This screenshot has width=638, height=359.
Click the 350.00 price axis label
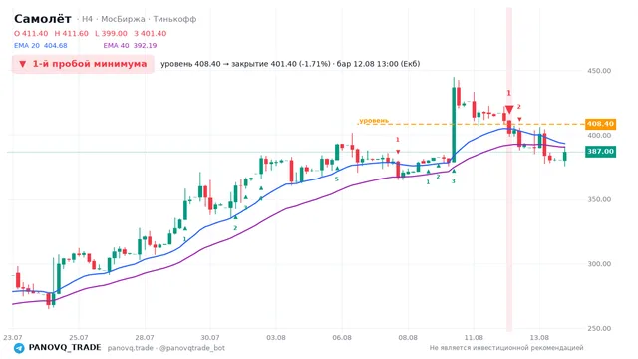pos(599,199)
